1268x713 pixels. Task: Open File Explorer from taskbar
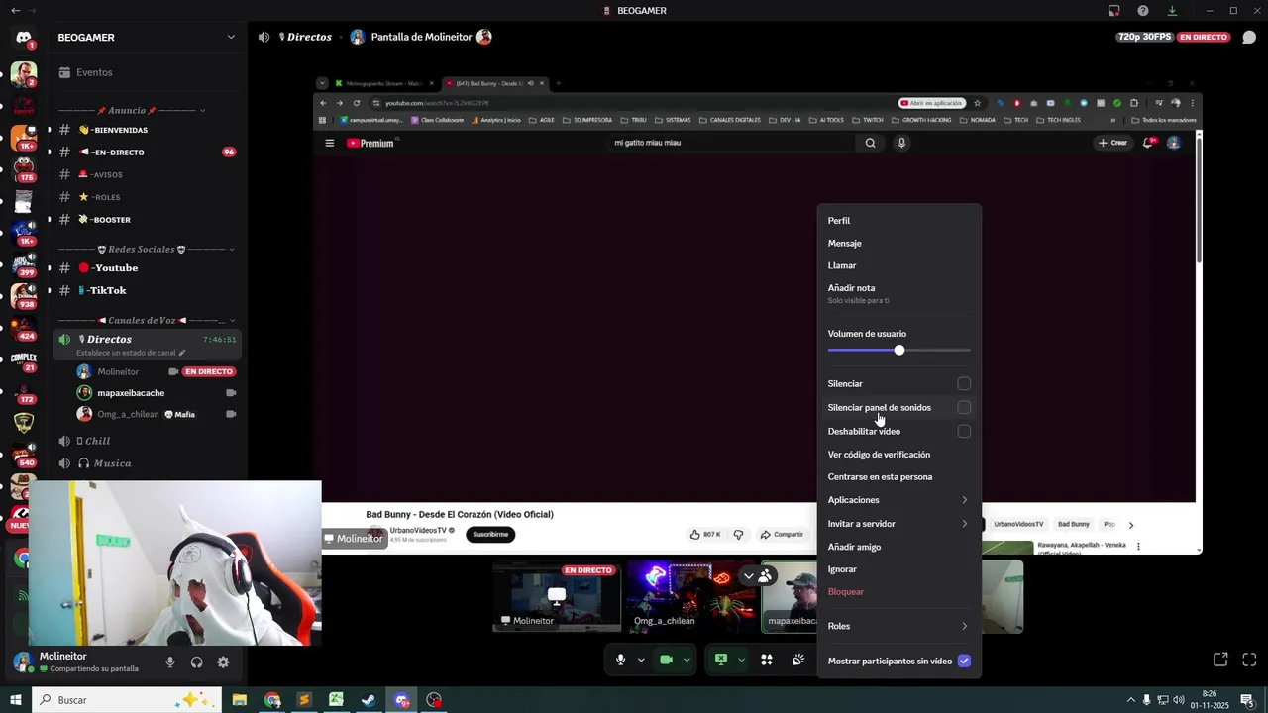click(240, 700)
